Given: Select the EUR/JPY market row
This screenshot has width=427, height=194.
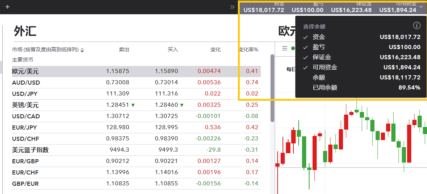Looking at the screenshot, I should 136,127.
